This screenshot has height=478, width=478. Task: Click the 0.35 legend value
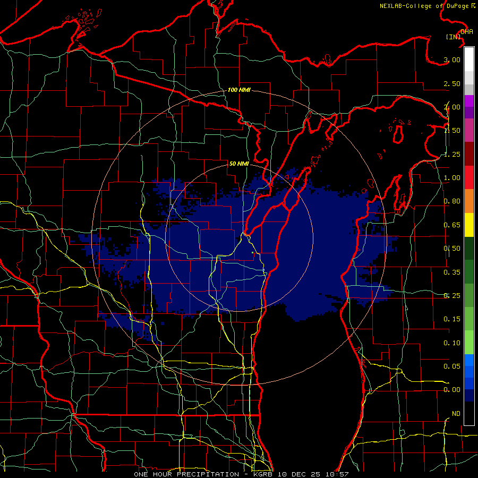[x=452, y=272]
